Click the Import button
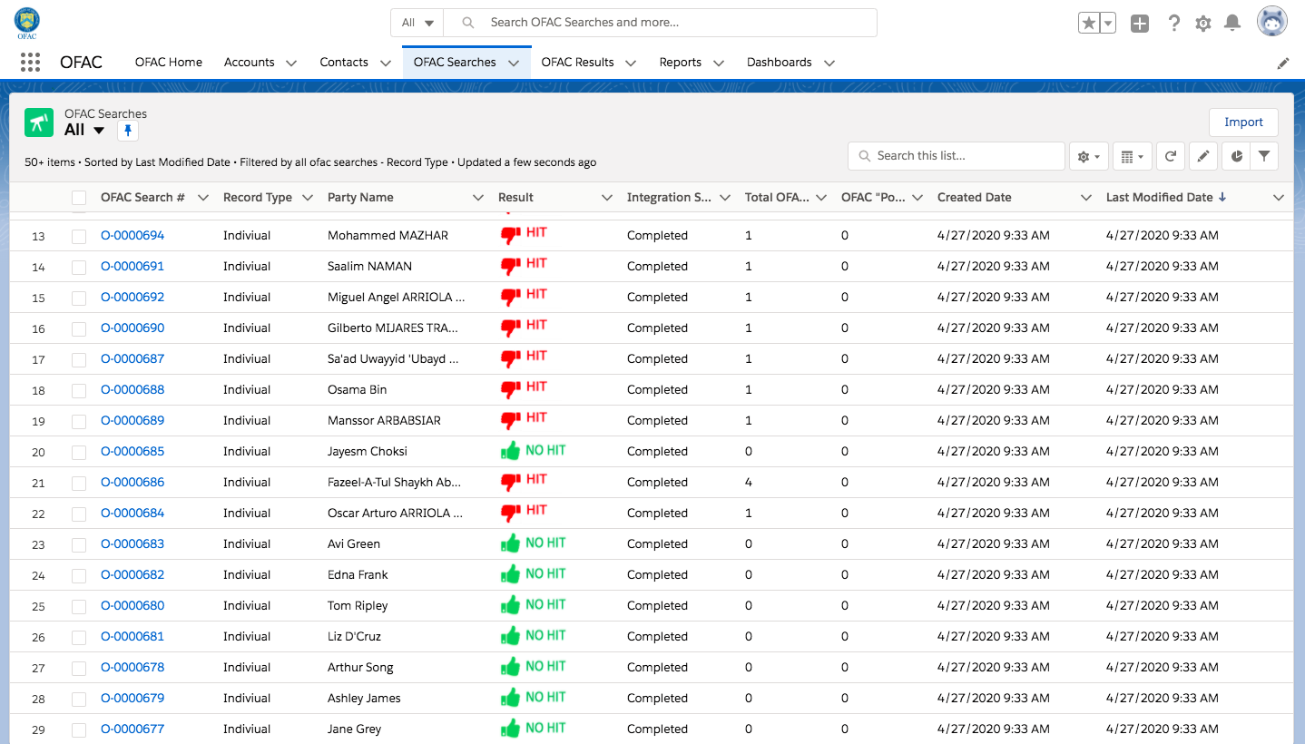This screenshot has width=1305, height=744. 1242,122
